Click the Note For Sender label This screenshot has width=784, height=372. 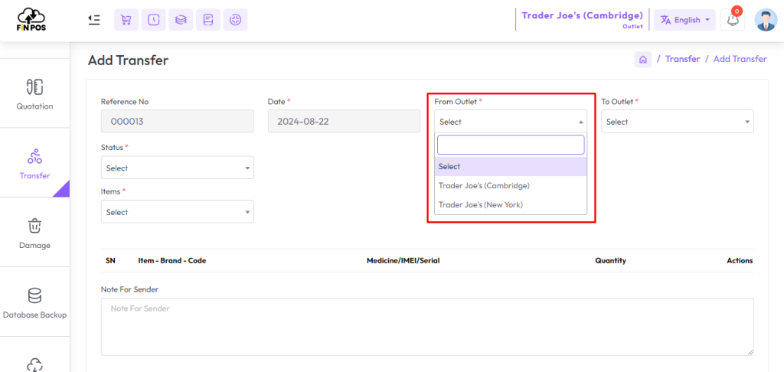130,289
